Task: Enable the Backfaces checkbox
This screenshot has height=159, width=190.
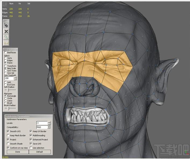Action: click(x=5, y=52)
